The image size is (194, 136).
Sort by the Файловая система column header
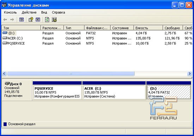pos(97,28)
